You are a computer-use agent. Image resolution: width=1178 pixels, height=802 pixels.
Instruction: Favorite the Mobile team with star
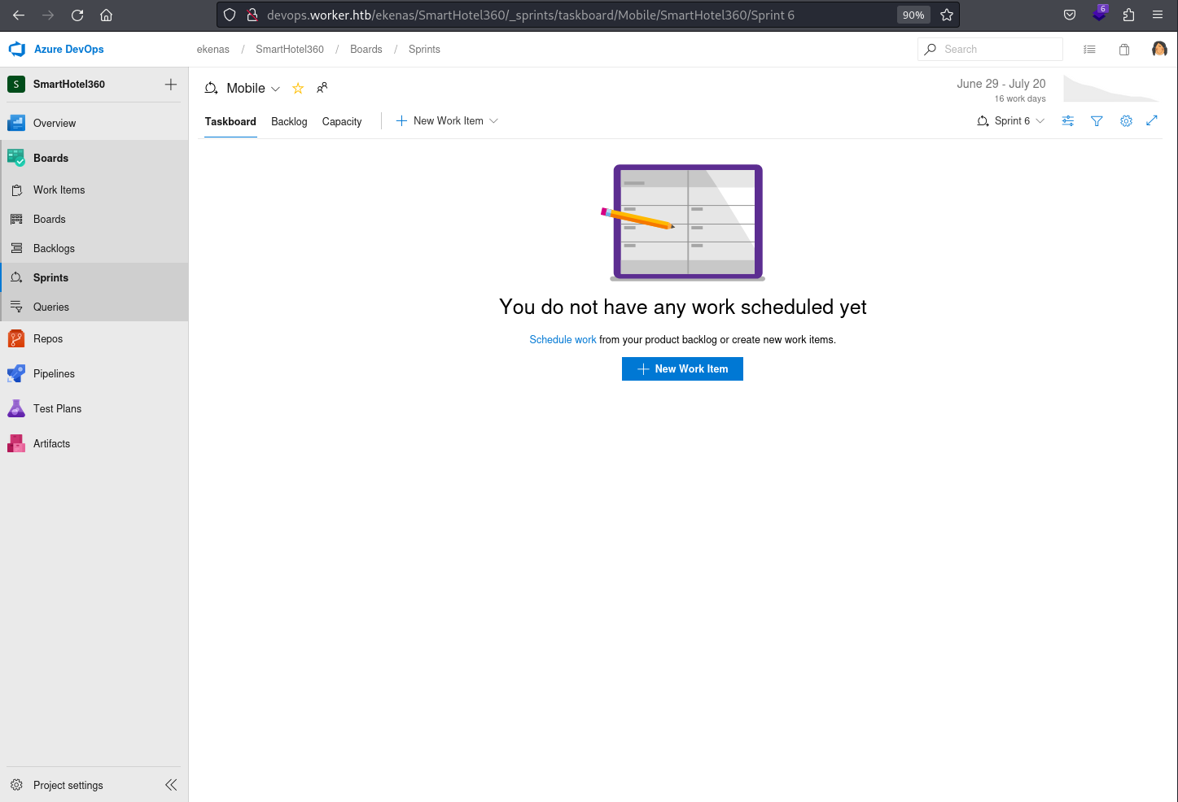(298, 89)
